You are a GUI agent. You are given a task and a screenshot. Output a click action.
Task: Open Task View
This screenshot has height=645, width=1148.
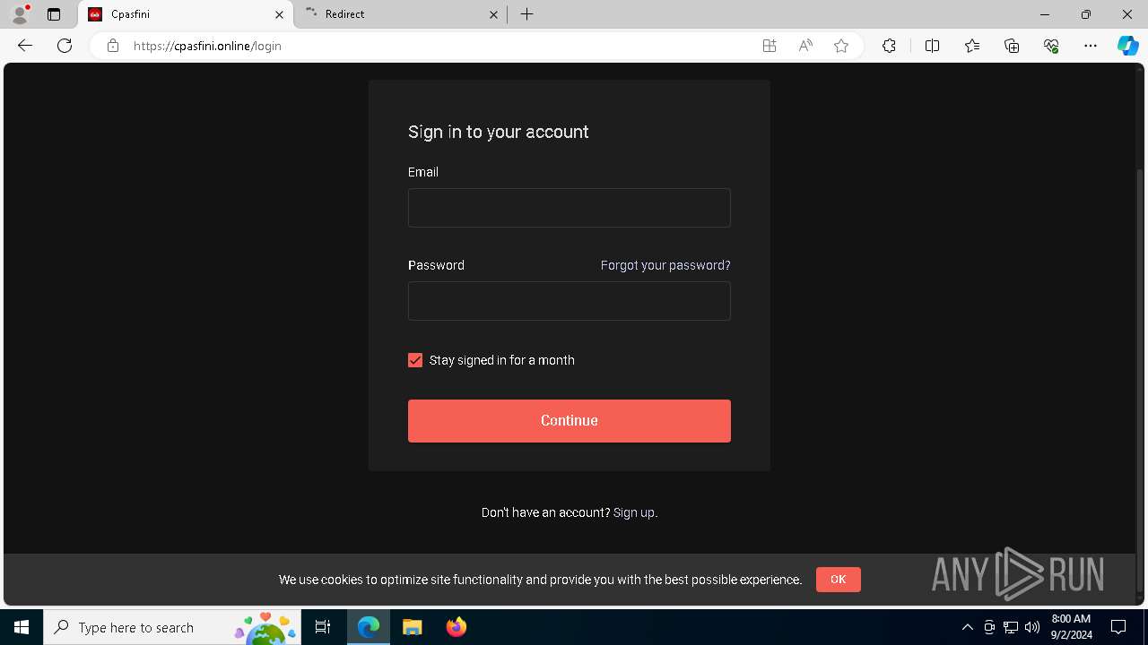click(323, 627)
